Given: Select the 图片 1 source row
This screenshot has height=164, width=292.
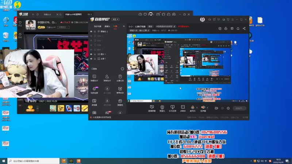Looking at the screenshot, I should pyautogui.click(x=108, y=54).
